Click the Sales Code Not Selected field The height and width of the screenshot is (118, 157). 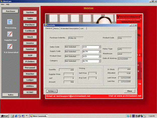[72, 47]
